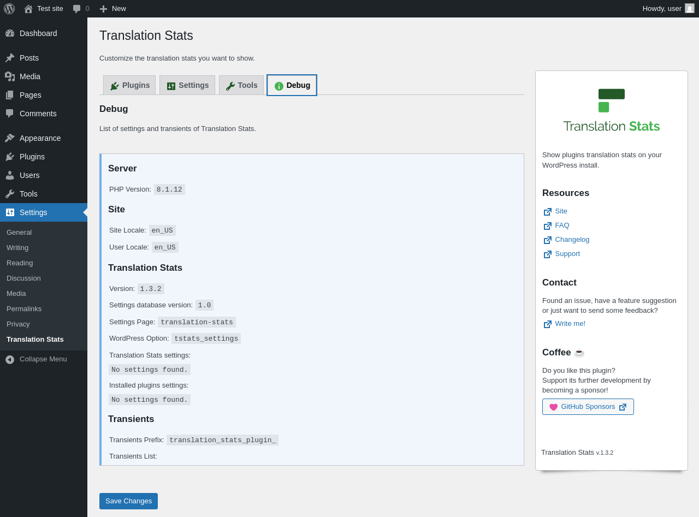
Task: Open the Changelog link
Action: click(572, 240)
